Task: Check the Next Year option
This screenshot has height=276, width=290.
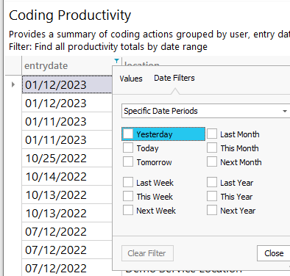Action: [x=212, y=210]
